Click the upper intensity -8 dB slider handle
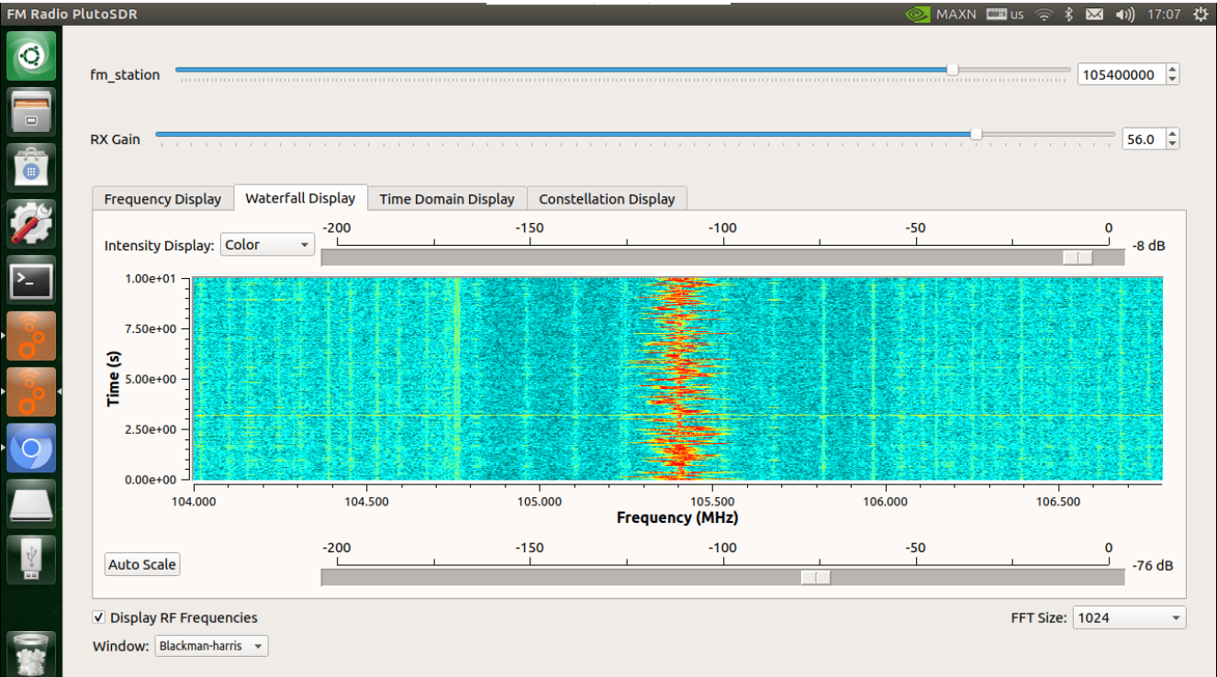1217x677 pixels. (x=1077, y=258)
